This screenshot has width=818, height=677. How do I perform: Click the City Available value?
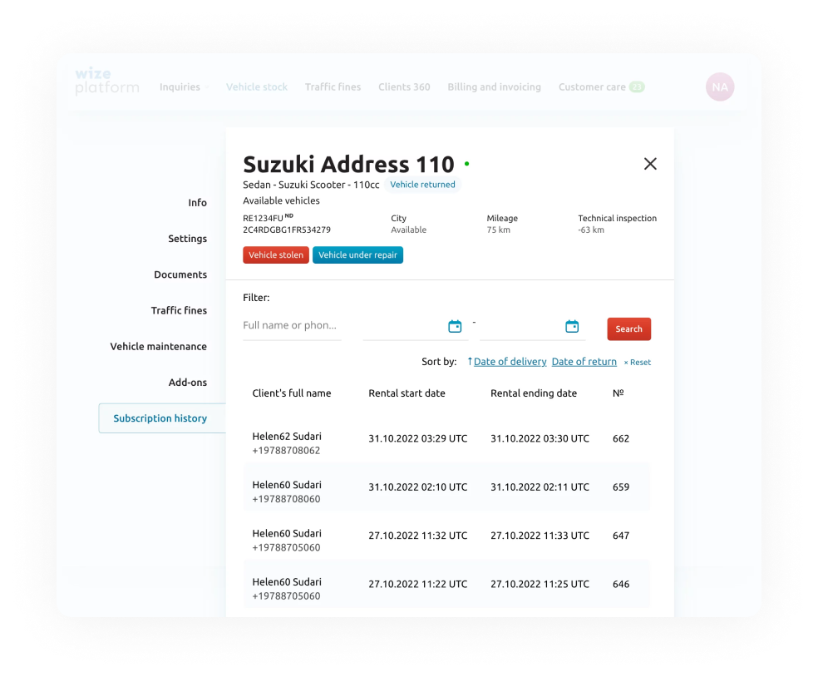tap(408, 230)
